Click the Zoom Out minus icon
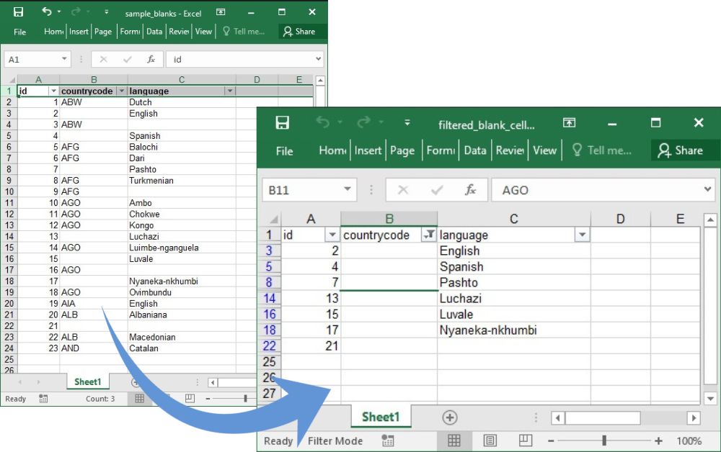Image resolution: width=721 pixels, height=452 pixels. [x=550, y=440]
